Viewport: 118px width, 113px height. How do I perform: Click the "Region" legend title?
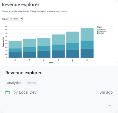pos(99,27)
